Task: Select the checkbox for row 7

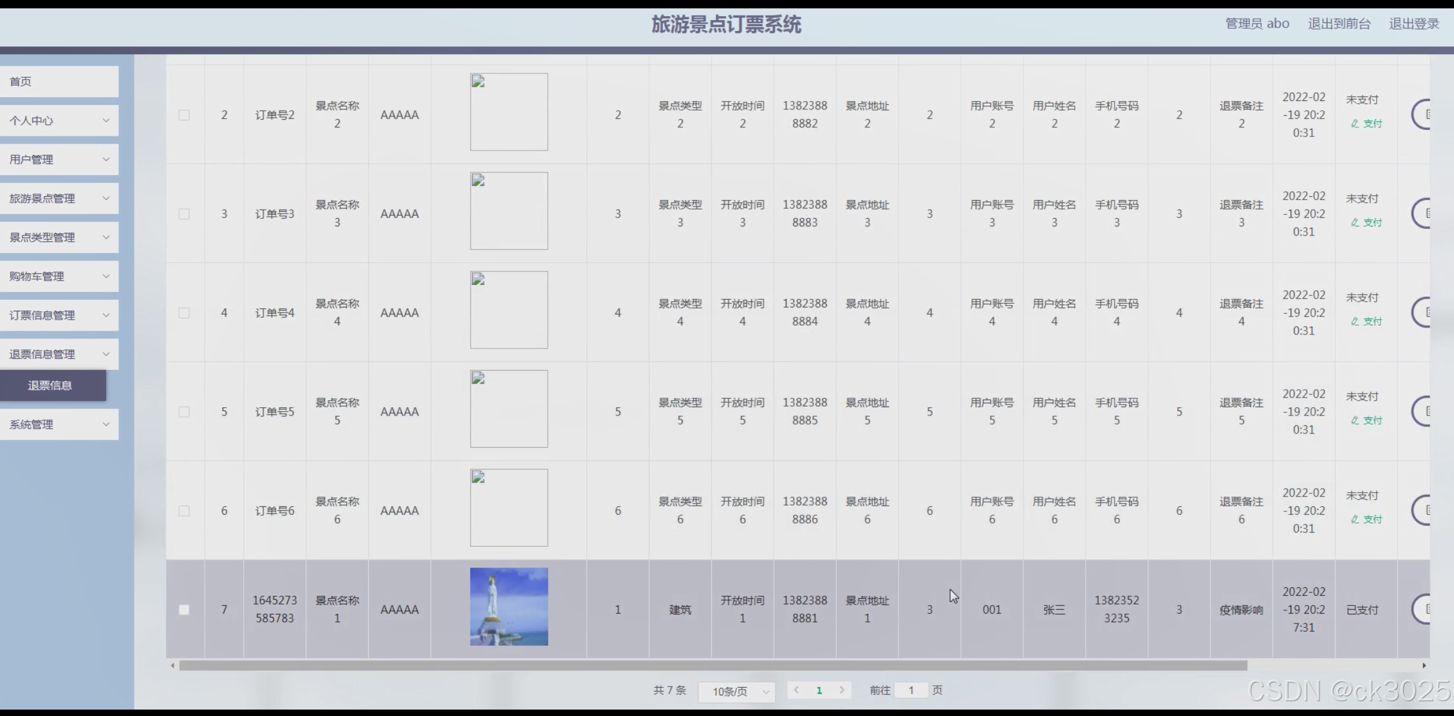Action: pyautogui.click(x=184, y=610)
